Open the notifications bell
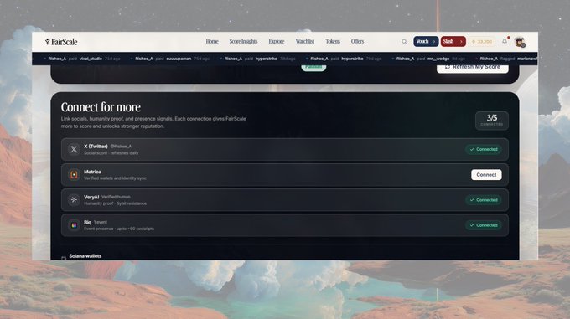Image resolution: width=570 pixels, height=319 pixels. (x=505, y=41)
